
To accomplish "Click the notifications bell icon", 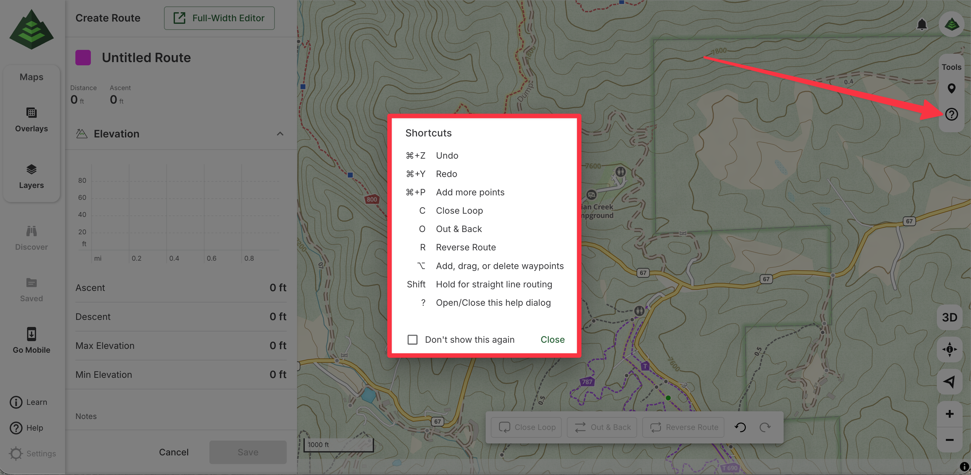I will click(922, 25).
